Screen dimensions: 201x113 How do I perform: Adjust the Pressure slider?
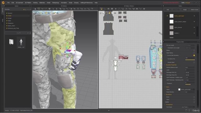tap(190, 84)
